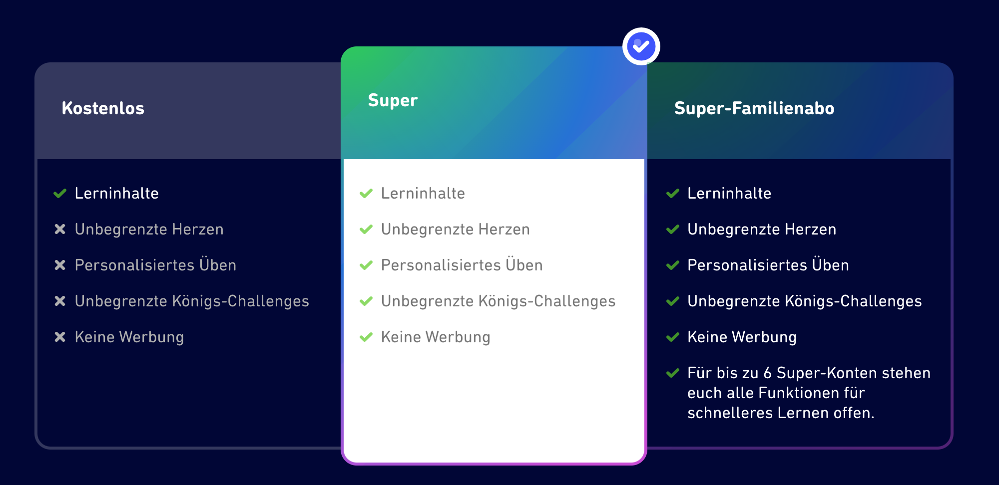Select the Super plan header
This screenshot has width=999, height=485.
point(494,103)
